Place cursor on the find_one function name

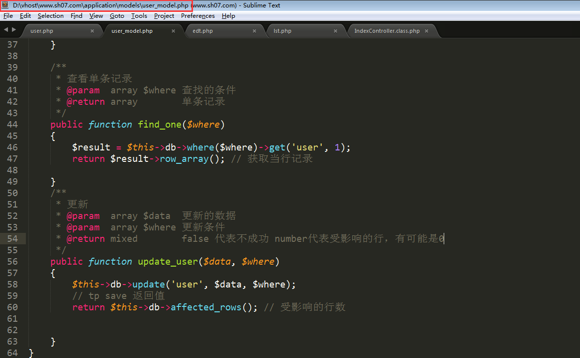point(159,125)
